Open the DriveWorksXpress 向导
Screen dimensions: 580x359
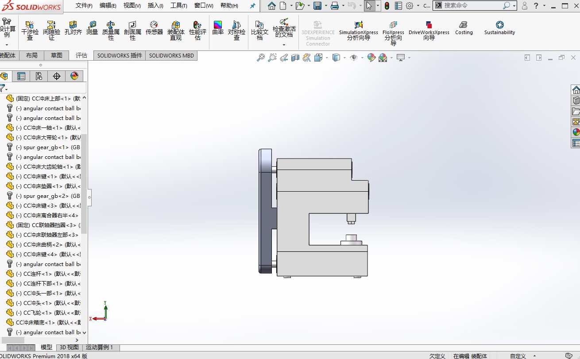(x=429, y=31)
